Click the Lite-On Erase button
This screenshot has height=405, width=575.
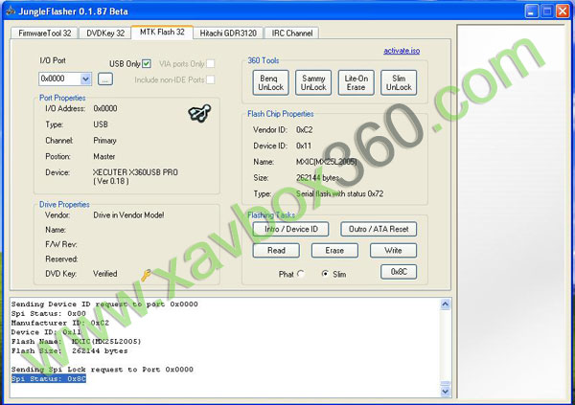pos(356,83)
